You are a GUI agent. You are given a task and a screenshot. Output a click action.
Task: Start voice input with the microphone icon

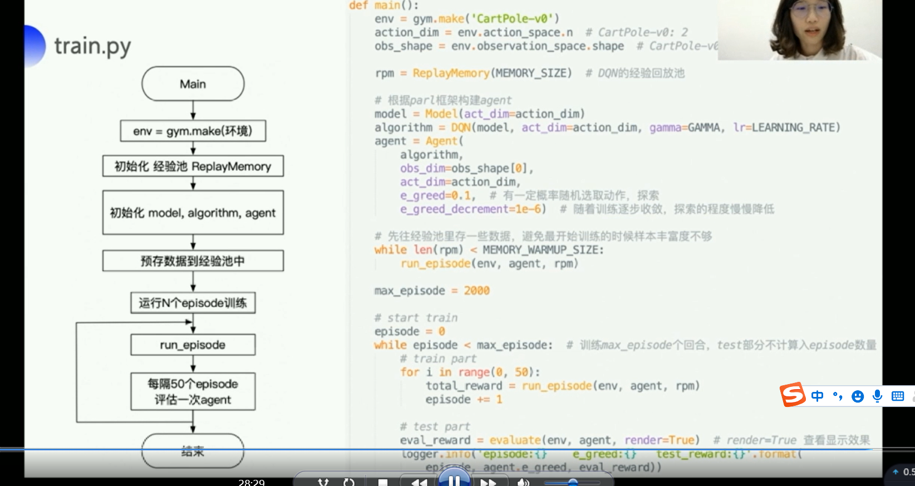(x=877, y=396)
